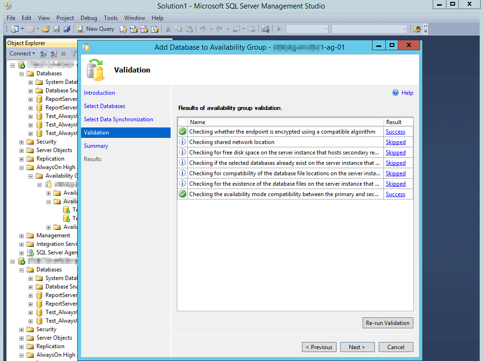The width and height of the screenshot is (483, 361).
Task: Open the Skipped link for shared network location
Action: point(395,142)
